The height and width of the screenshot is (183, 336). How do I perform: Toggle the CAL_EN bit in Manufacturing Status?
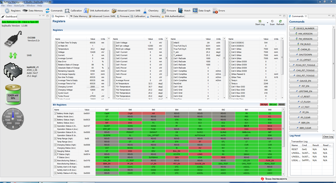pyautogui.click(x=107, y=161)
